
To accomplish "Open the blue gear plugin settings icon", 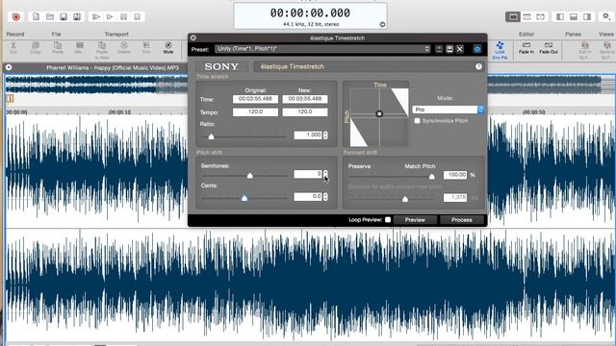I will click(477, 49).
